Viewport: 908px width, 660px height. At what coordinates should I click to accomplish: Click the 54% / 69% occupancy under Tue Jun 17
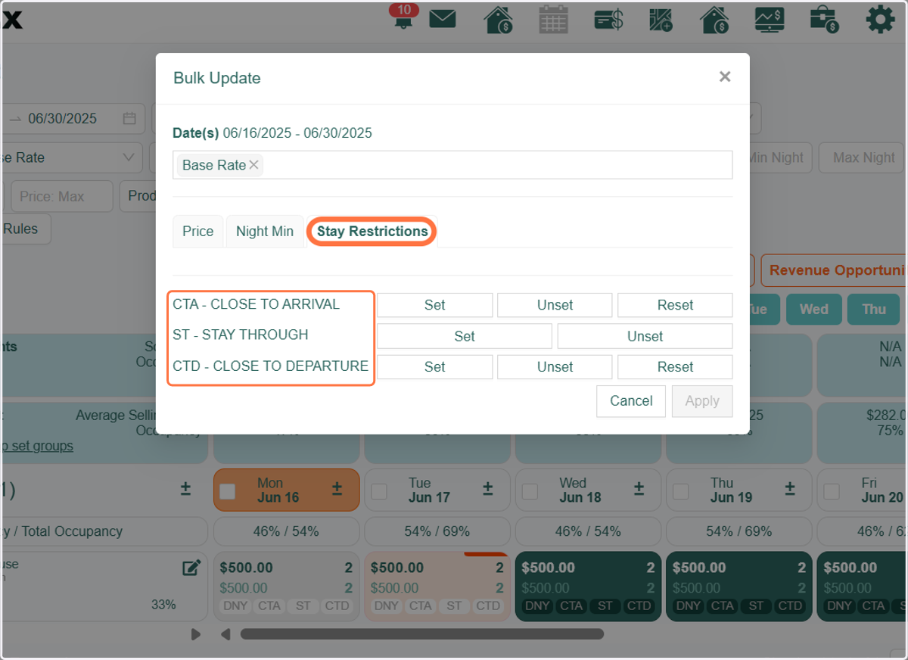(436, 531)
